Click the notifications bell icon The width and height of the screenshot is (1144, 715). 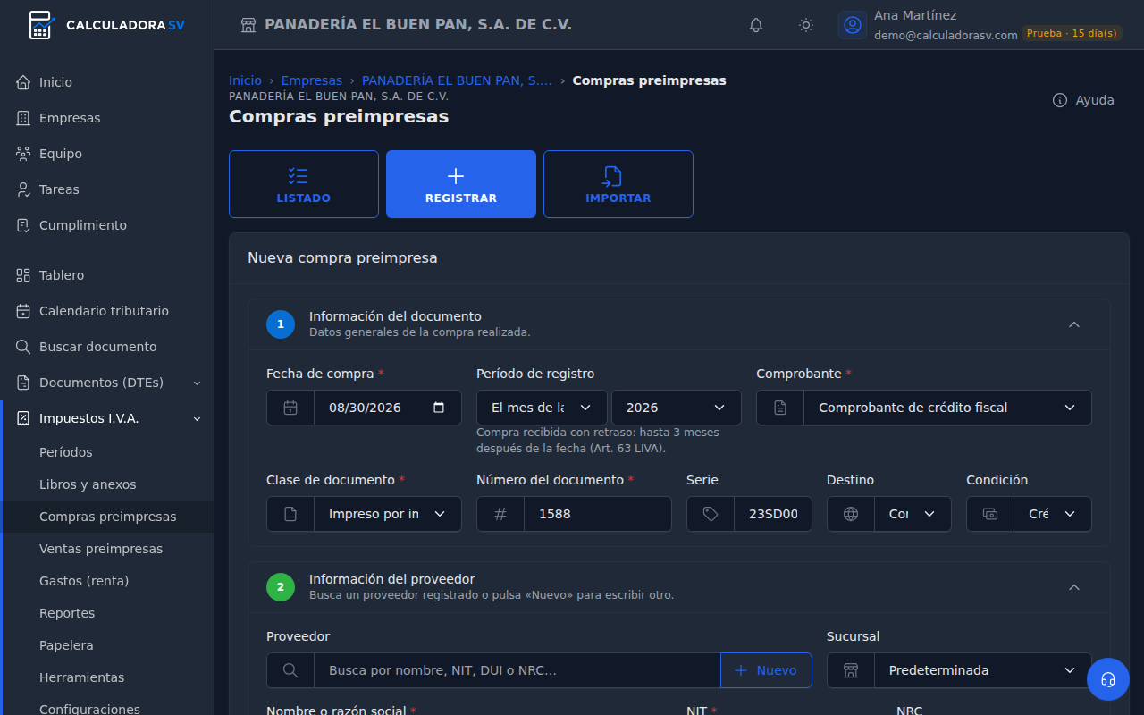pos(756,25)
